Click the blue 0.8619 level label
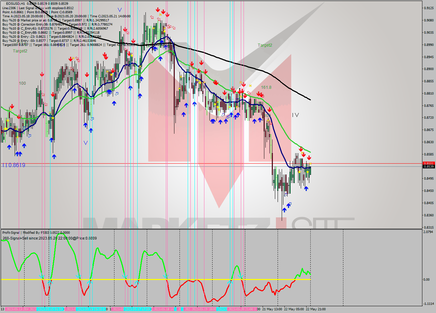The width and height of the screenshot is (436, 313). pyautogui.click(x=14, y=165)
